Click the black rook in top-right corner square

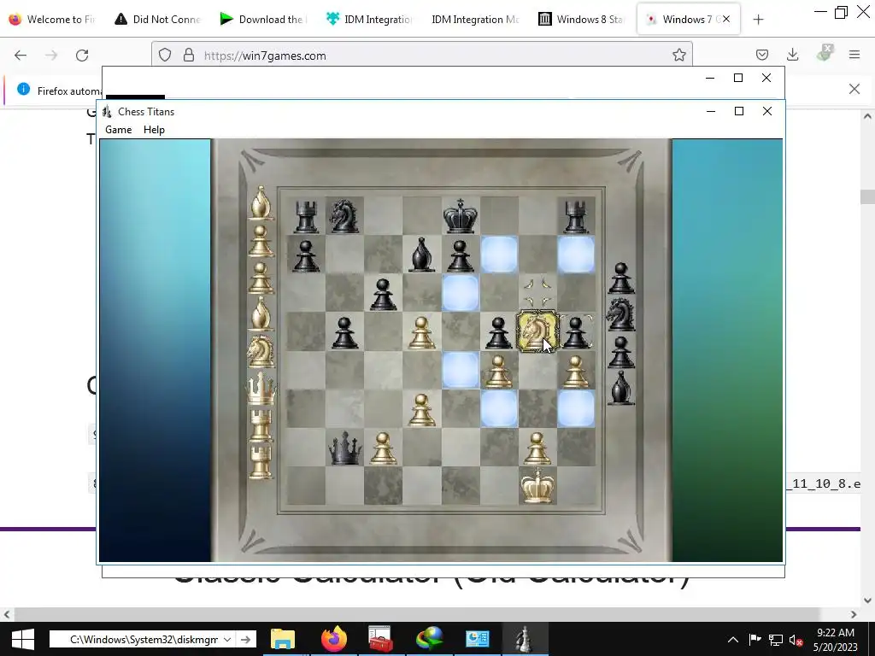[x=576, y=216]
